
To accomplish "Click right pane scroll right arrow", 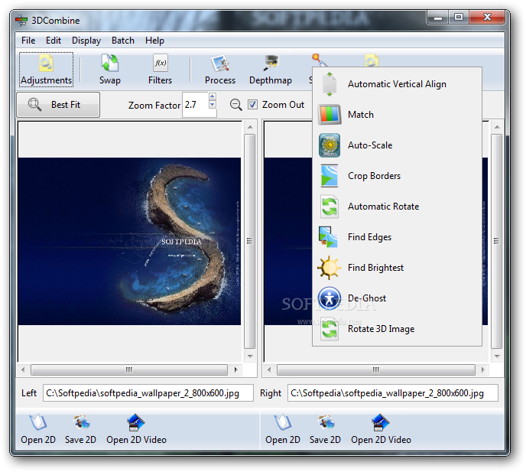I will tap(483, 370).
